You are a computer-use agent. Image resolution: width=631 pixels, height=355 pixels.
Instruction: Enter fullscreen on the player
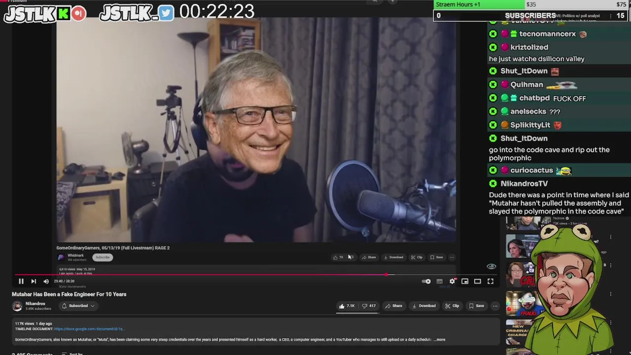[491, 281]
